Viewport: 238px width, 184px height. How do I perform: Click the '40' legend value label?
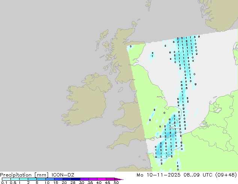(99, 182)
